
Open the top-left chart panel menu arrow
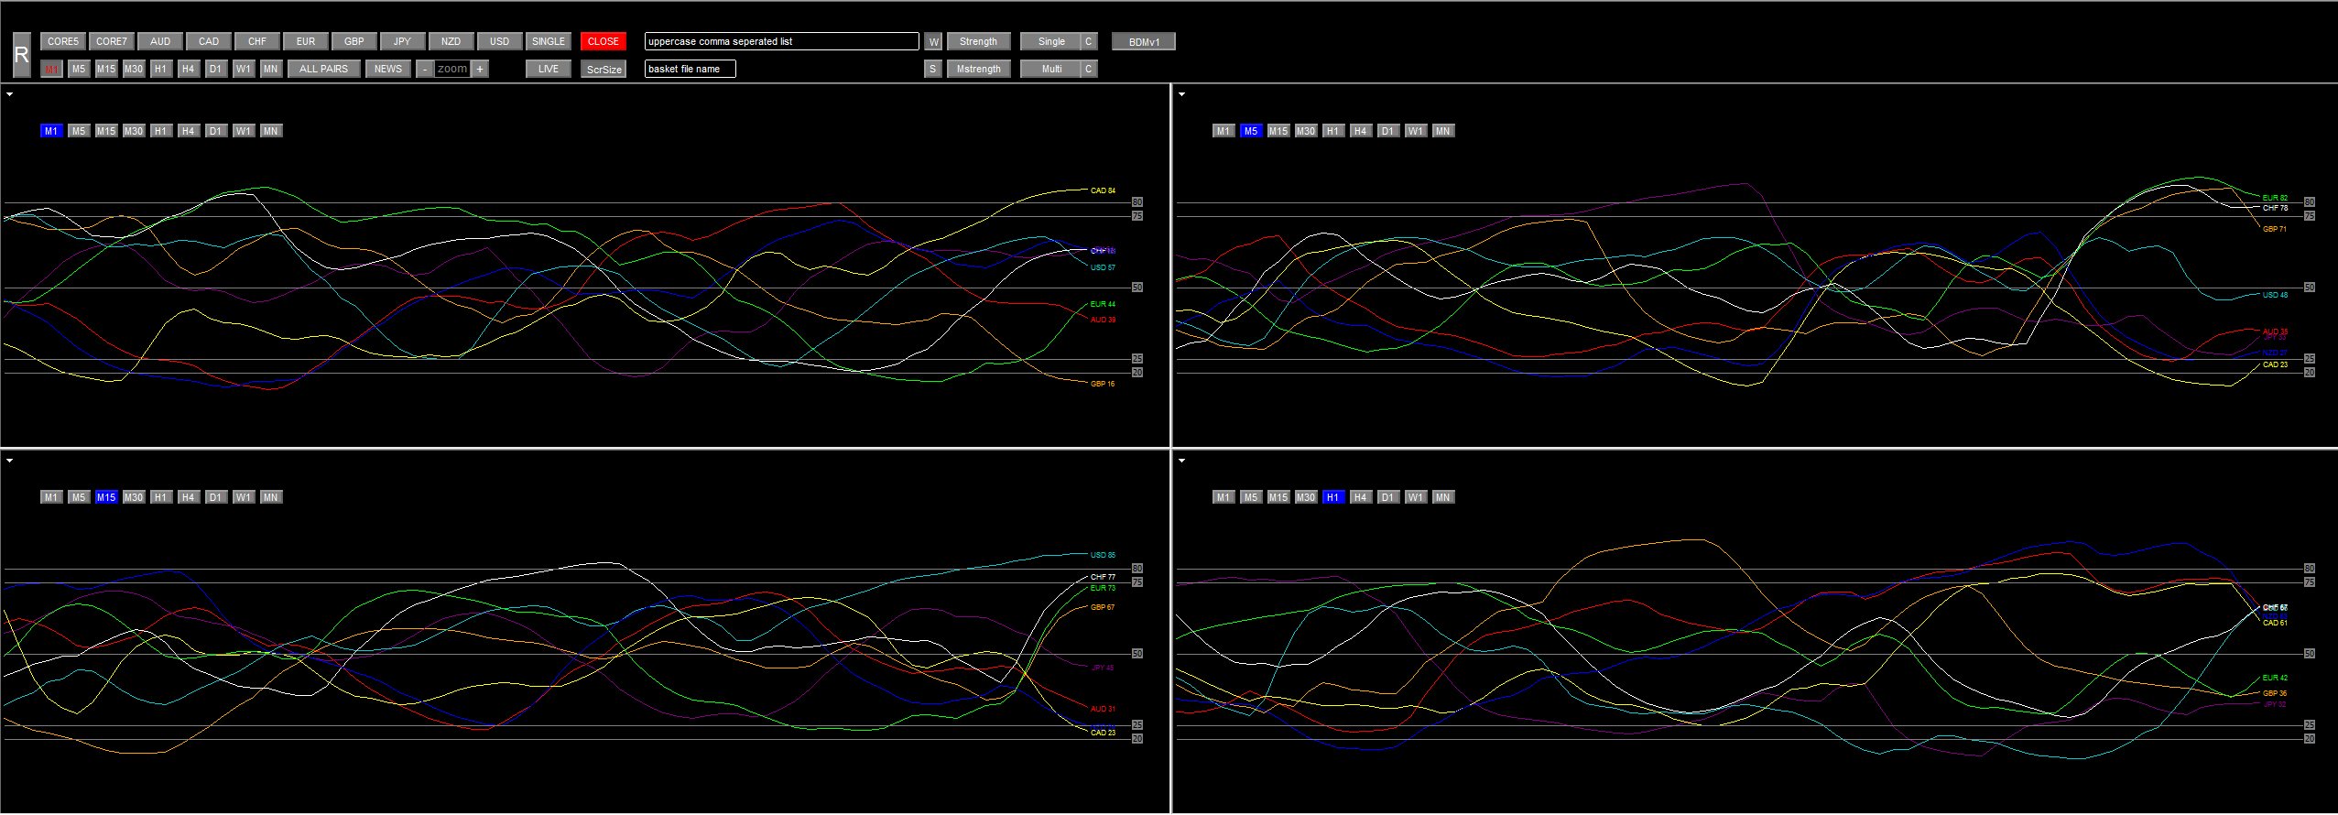9,94
